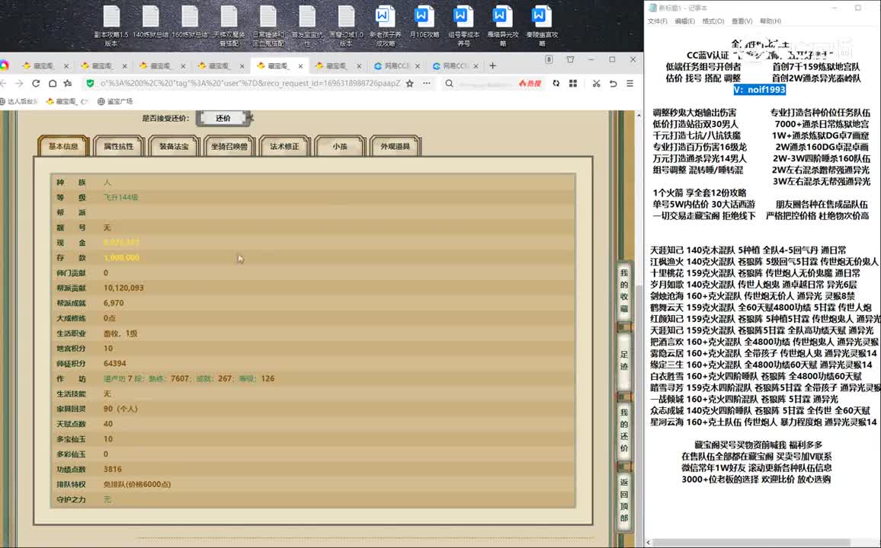Click highlighted text V: noif1993 in Notepad
Viewport: 881px width, 548px height.
click(760, 90)
